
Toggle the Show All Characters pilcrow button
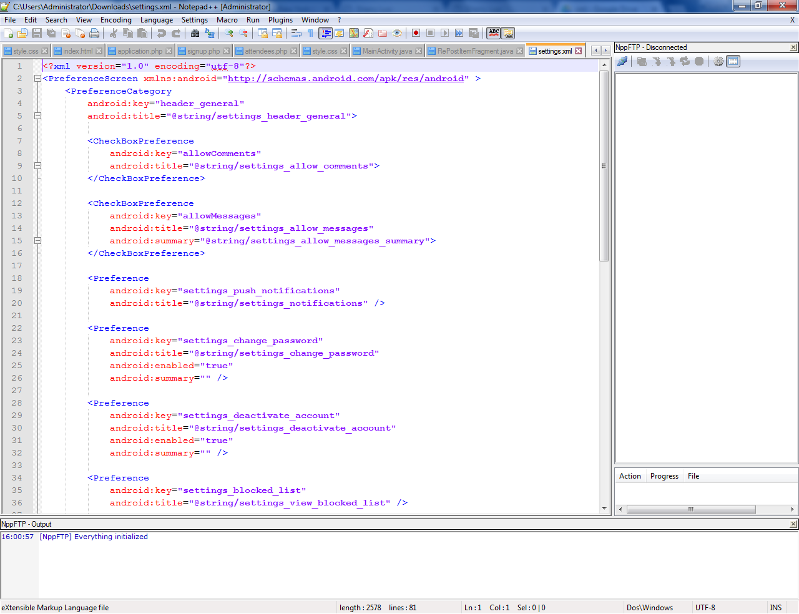point(310,34)
